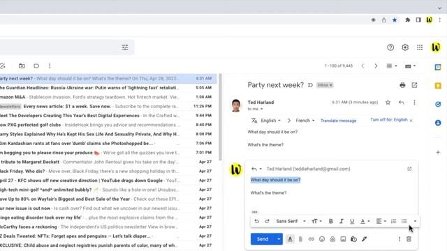Insert a link in the reply
The height and width of the screenshot is (251, 447).
(x=311, y=239)
